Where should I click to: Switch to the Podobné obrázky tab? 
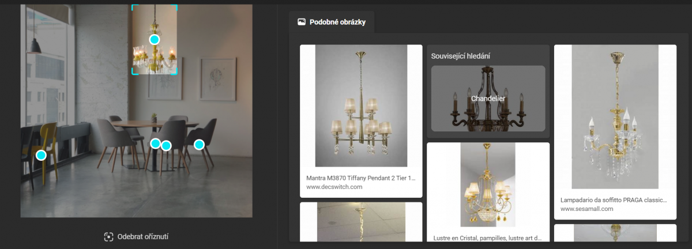click(332, 22)
